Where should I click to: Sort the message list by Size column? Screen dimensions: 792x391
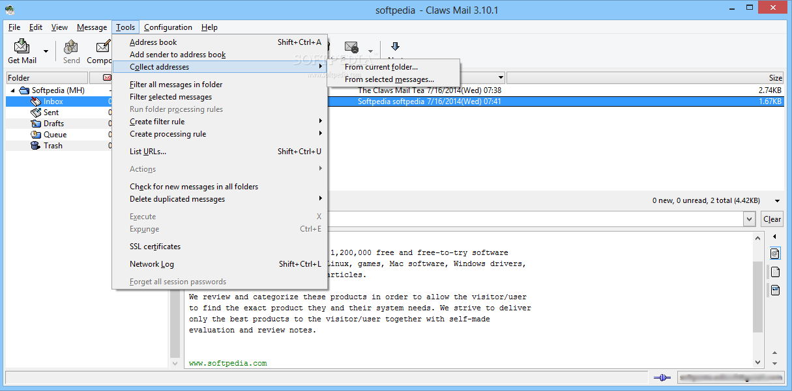pyautogui.click(x=645, y=78)
